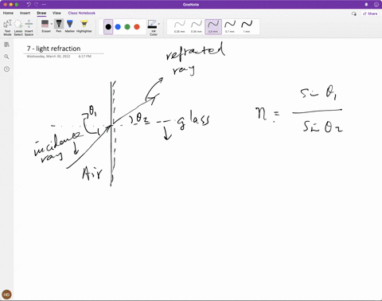Choose the red ink color

[137, 27]
